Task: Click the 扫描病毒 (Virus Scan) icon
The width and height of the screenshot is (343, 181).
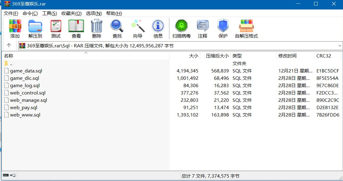Action: (181, 28)
